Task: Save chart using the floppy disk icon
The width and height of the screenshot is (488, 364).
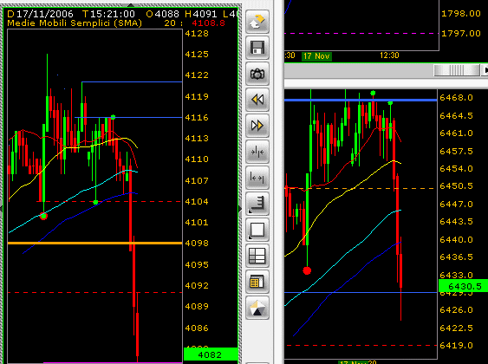Action: pos(257,48)
